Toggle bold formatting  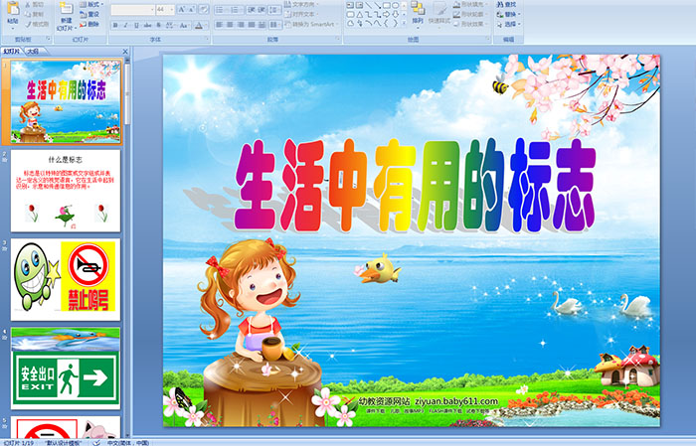pos(114,24)
